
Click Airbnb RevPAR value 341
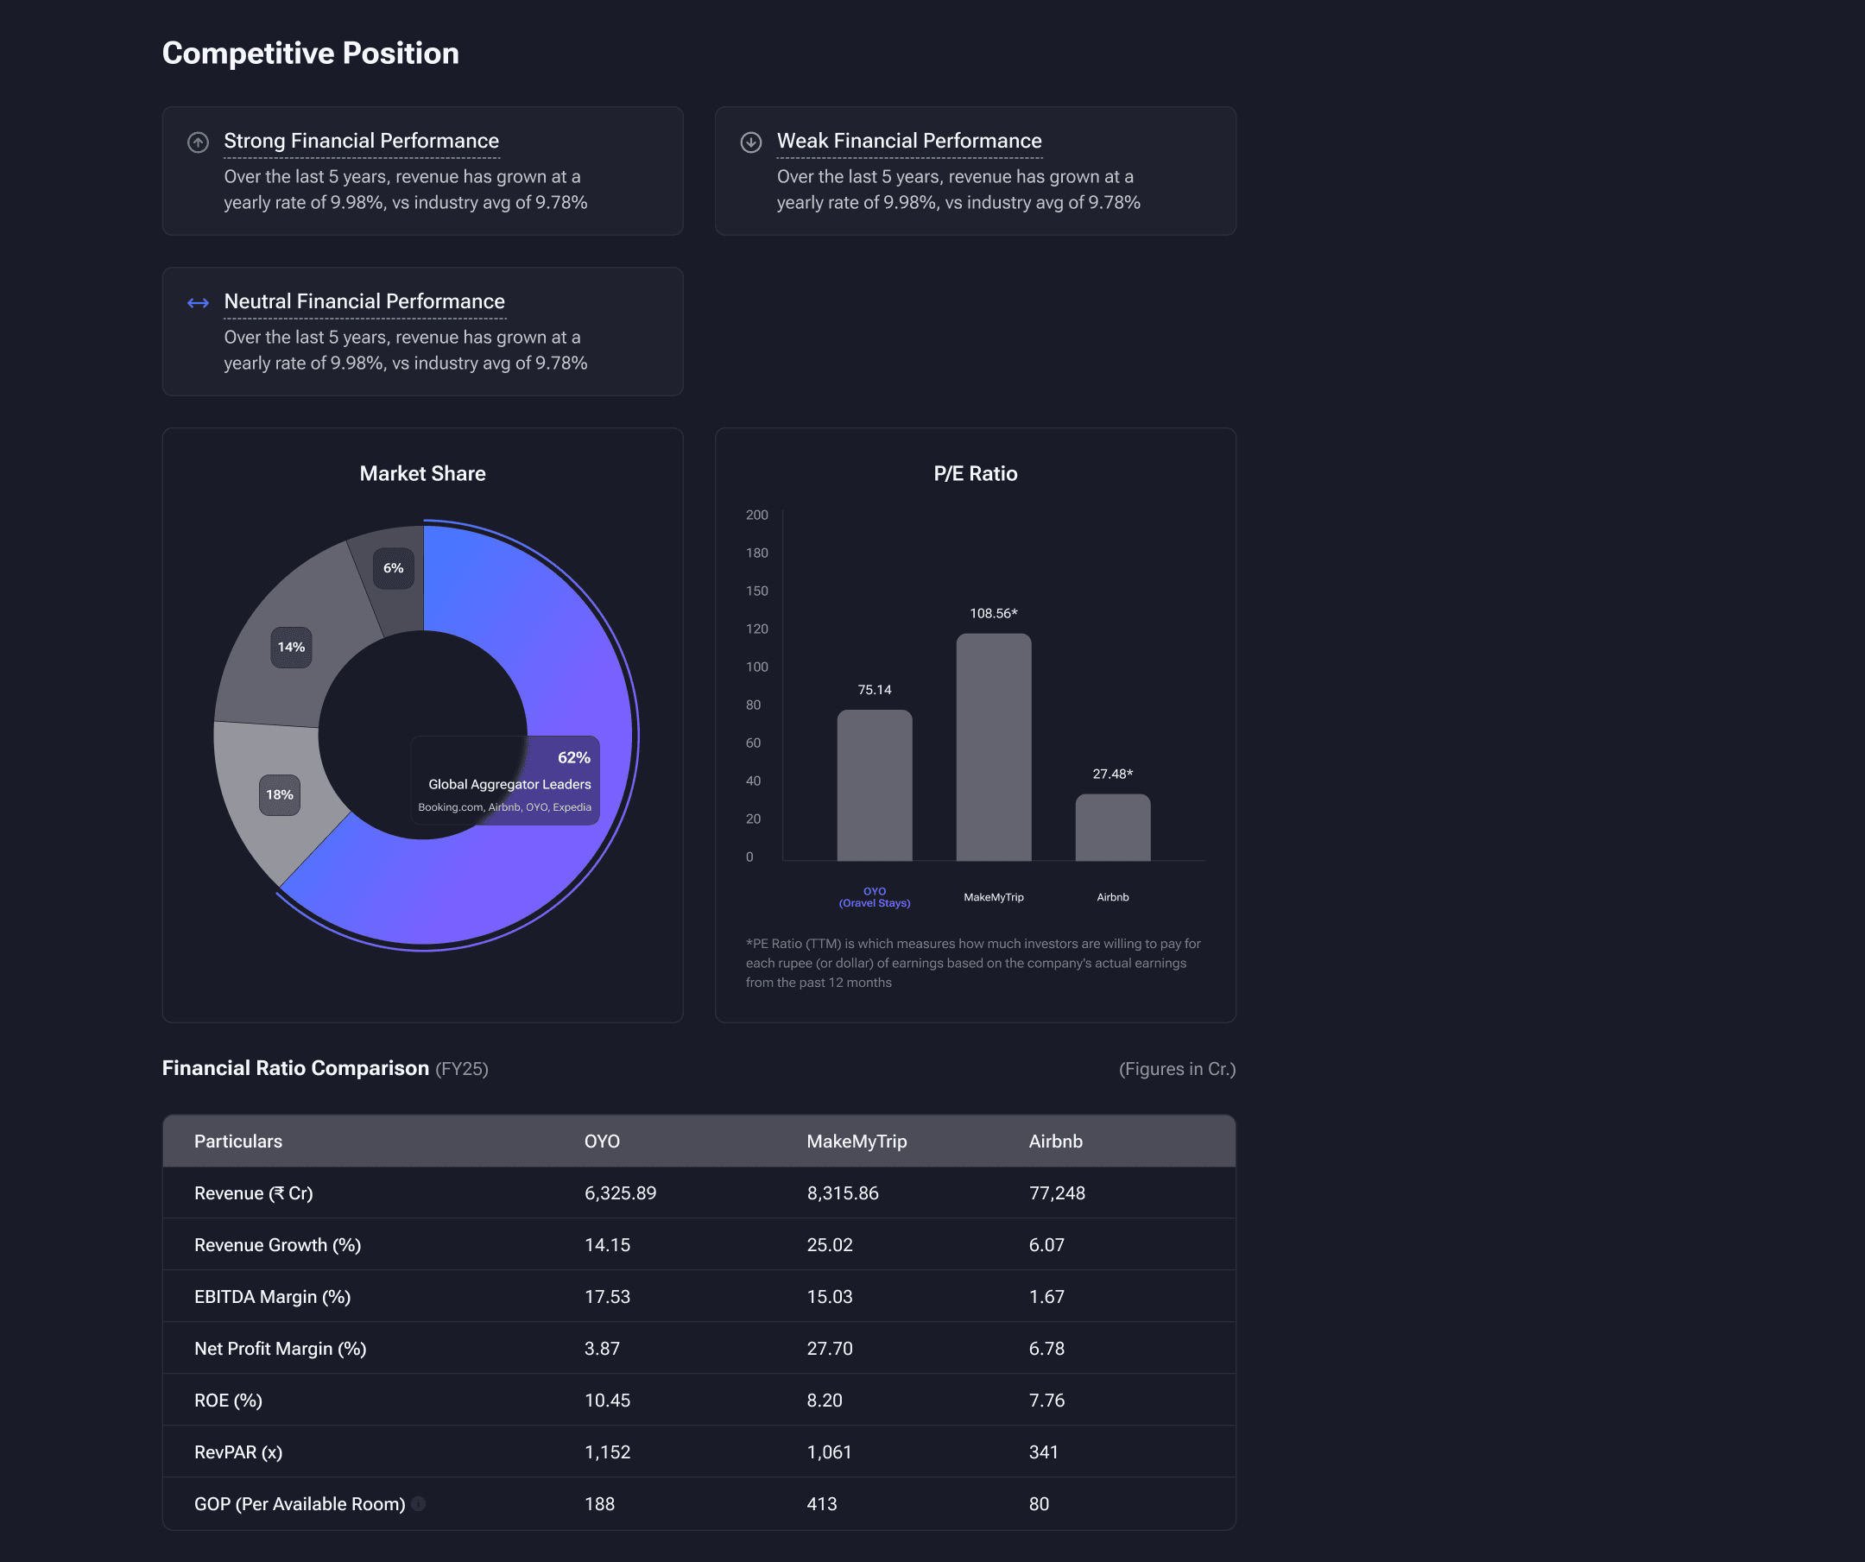tap(1044, 1451)
